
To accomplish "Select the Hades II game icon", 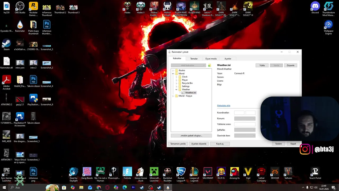I will coord(141,8).
